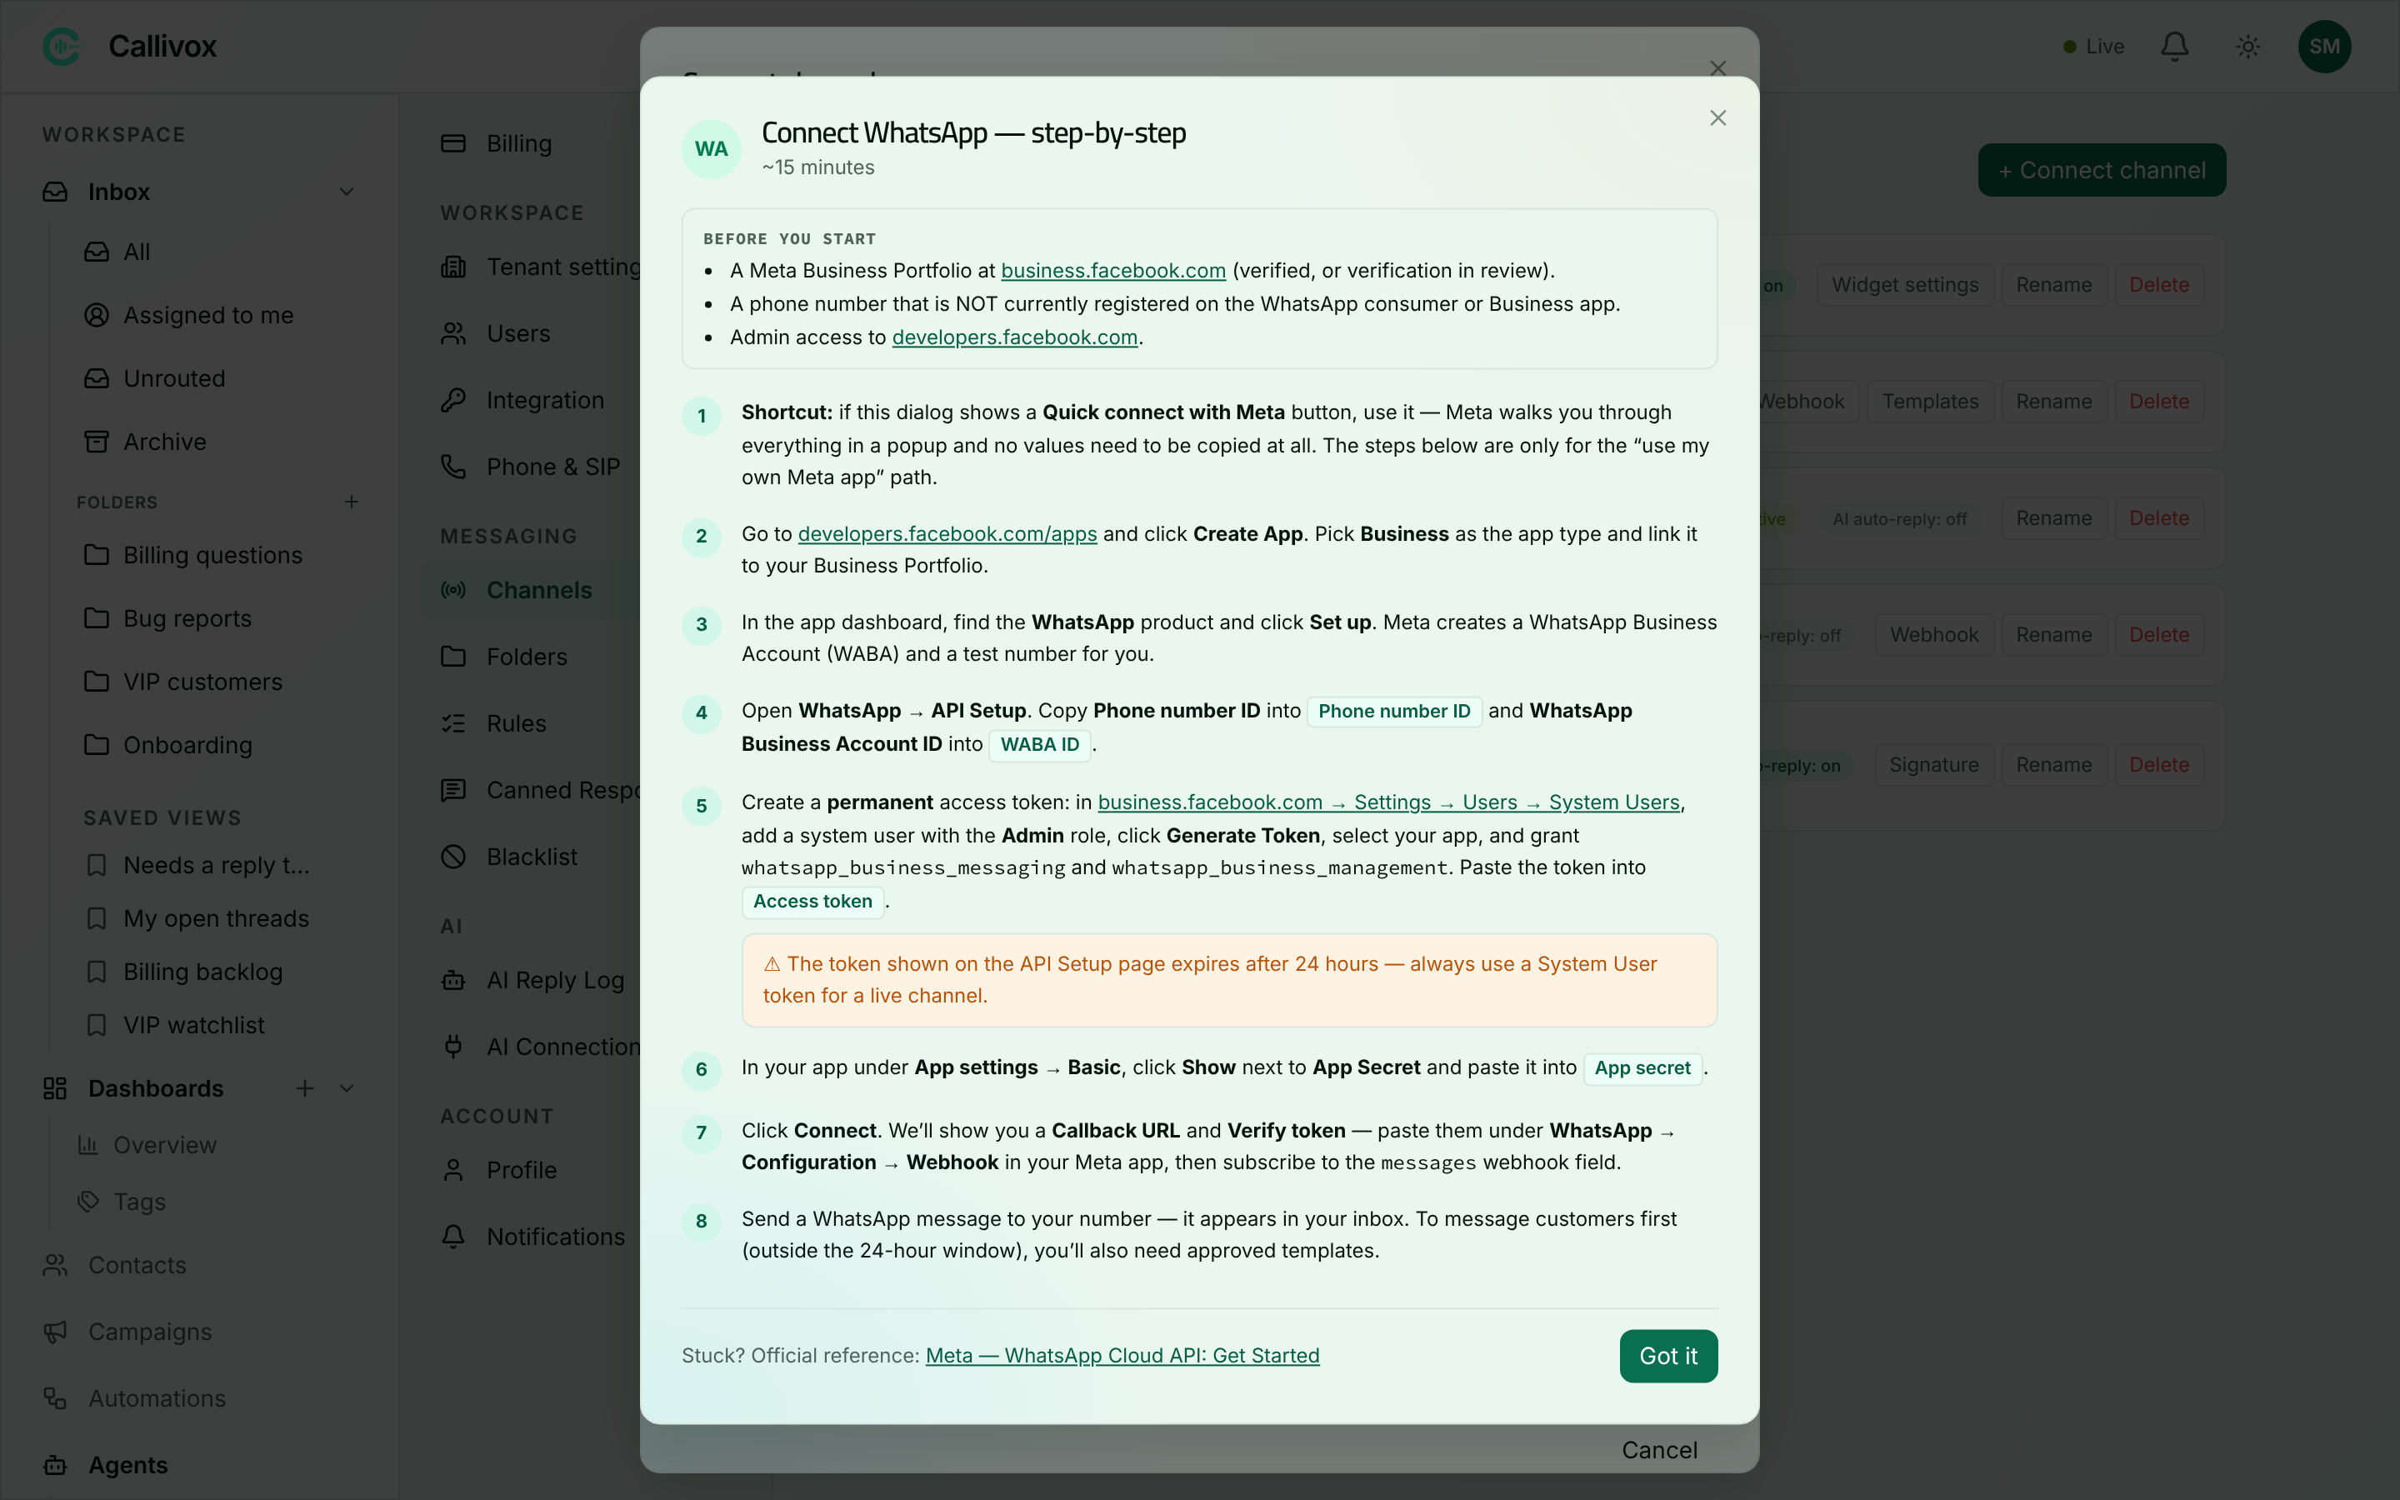This screenshot has height=1500, width=2400.
Task: Open Meta WhatsApp Cloud API Get Started link
Action: tap(1122, 1356)
